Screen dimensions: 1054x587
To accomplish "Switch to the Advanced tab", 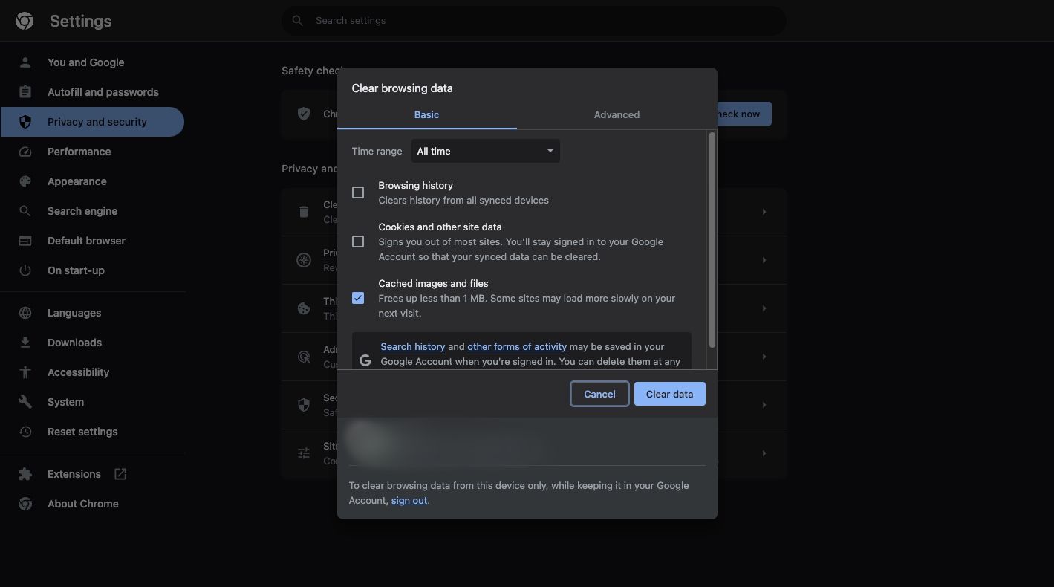I will [x=617, y=114].
